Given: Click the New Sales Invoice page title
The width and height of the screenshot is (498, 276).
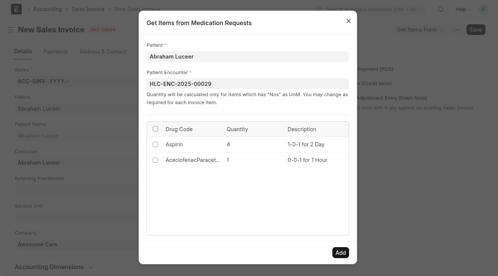Looking at the screenshot, I should pos(51,30).
